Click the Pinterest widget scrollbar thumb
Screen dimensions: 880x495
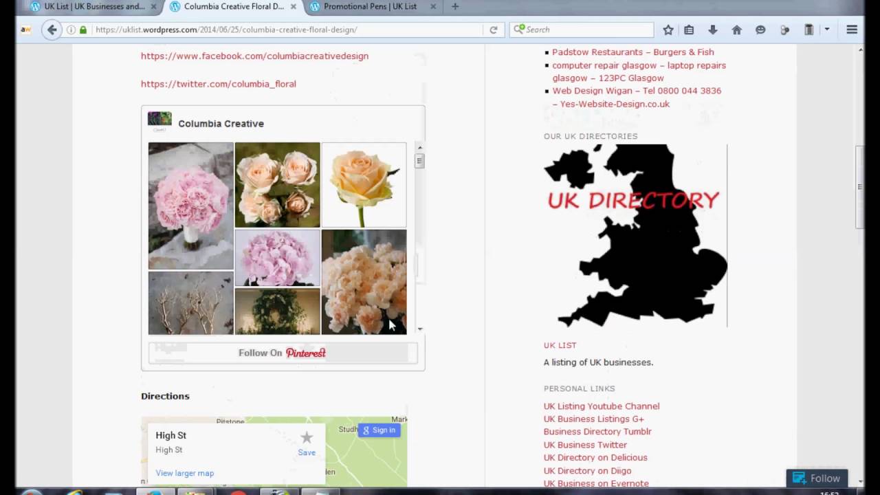(419, 161)
